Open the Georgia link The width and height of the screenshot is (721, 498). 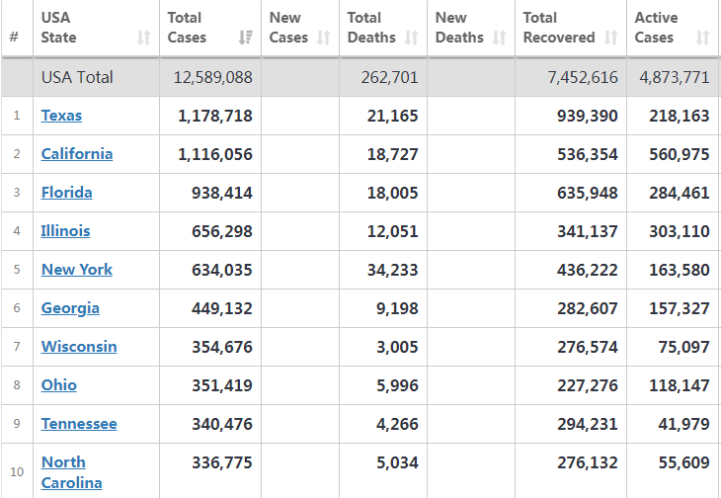click(70, 308)
